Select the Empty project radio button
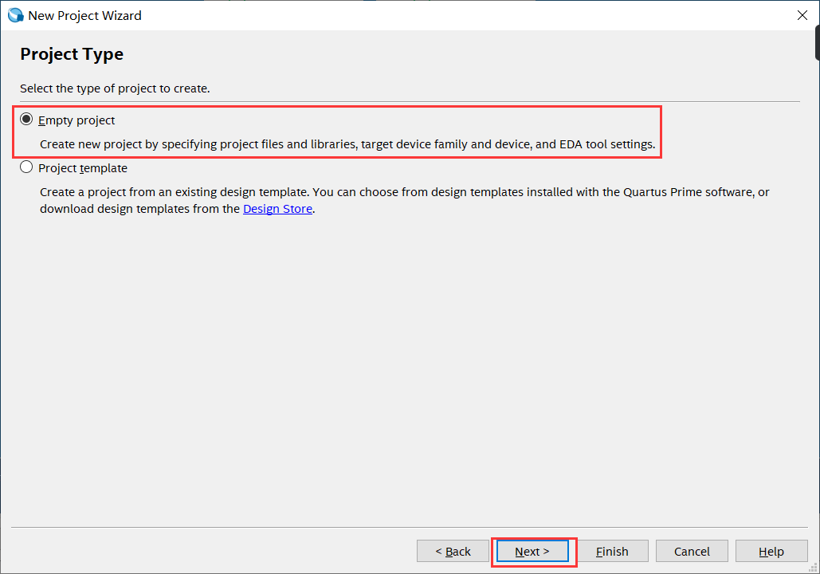Viewport: 820px width, 574px height. point(27,120)
